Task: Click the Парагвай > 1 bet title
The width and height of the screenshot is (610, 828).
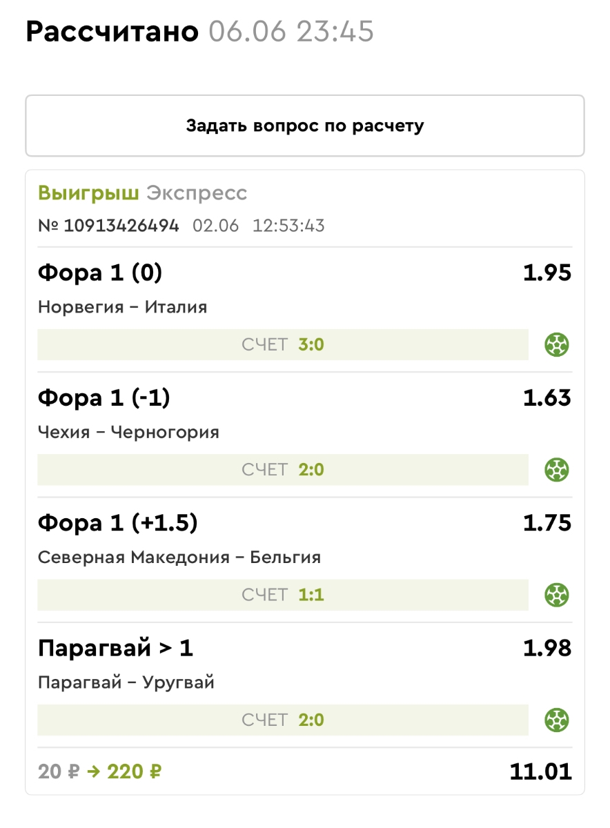Action: tap(115, 649)
